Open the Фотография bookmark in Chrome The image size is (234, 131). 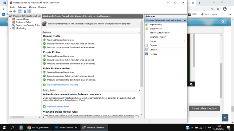click(x=209, y=14)
